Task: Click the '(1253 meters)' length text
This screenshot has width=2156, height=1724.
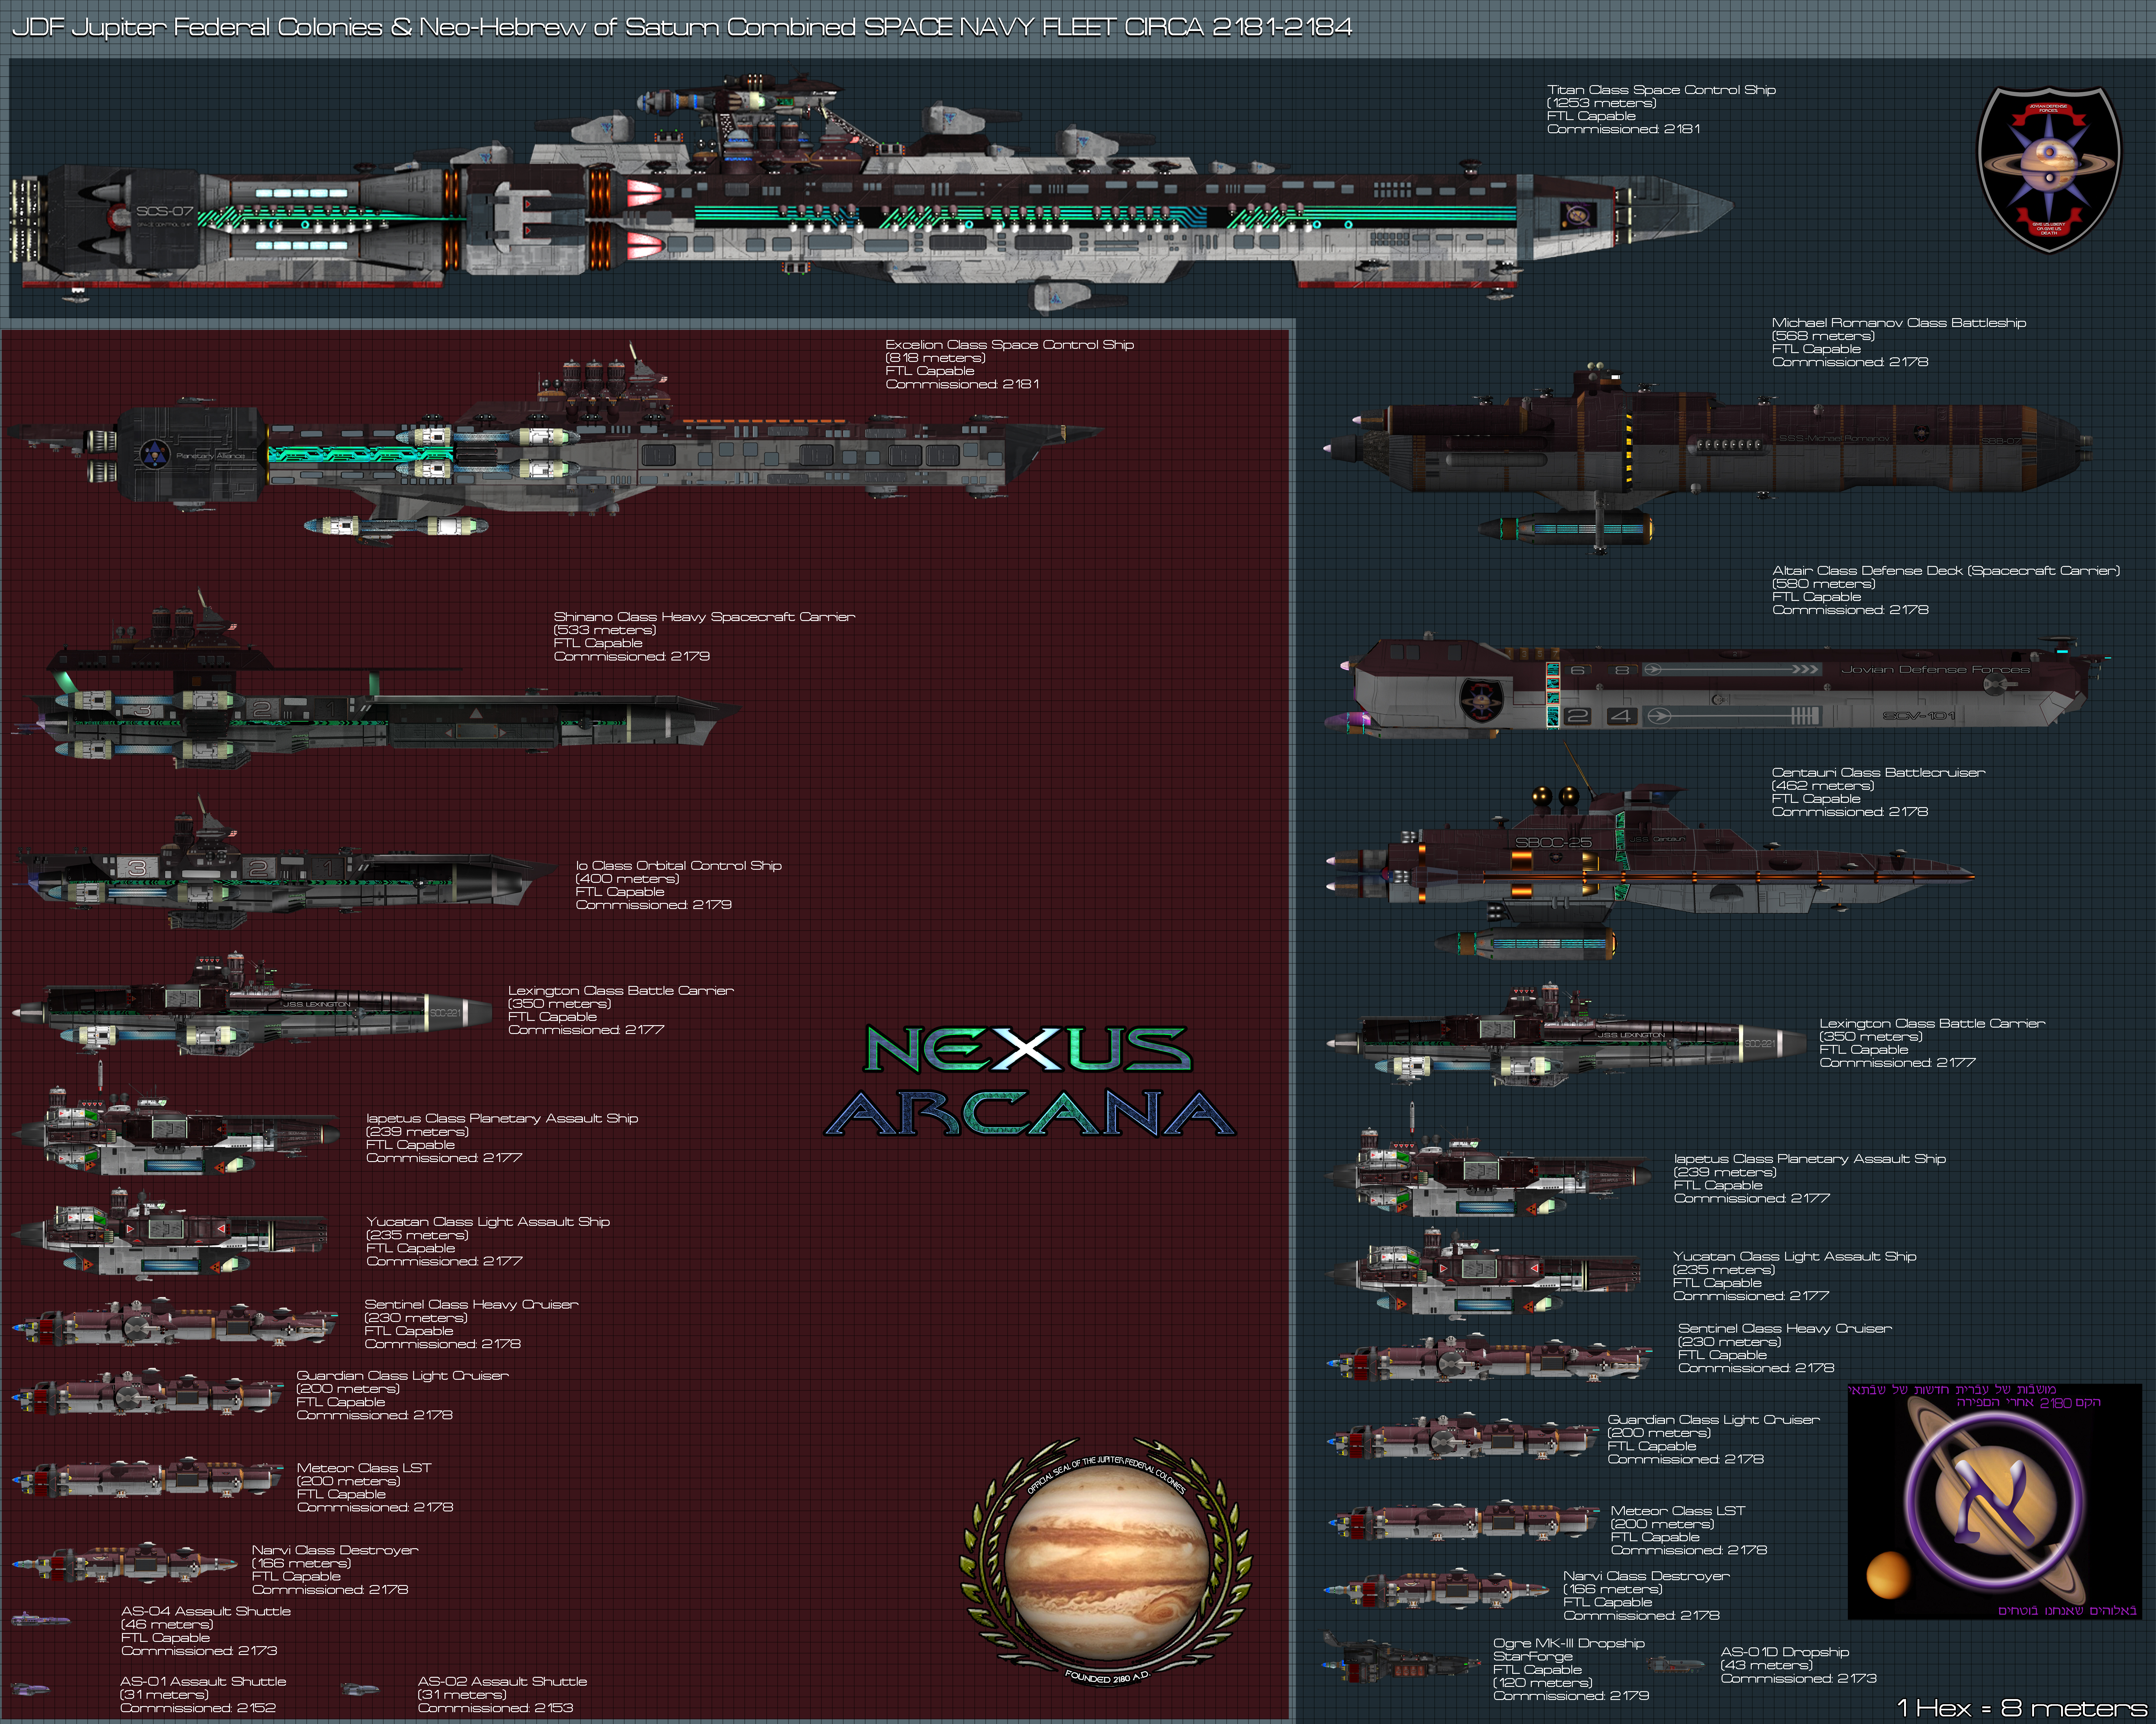Action: pyautogui.click(x=1601, y=103)
